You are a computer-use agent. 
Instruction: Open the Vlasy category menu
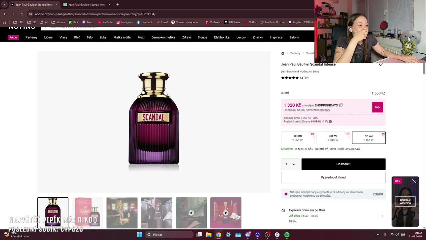pos(63,37)
